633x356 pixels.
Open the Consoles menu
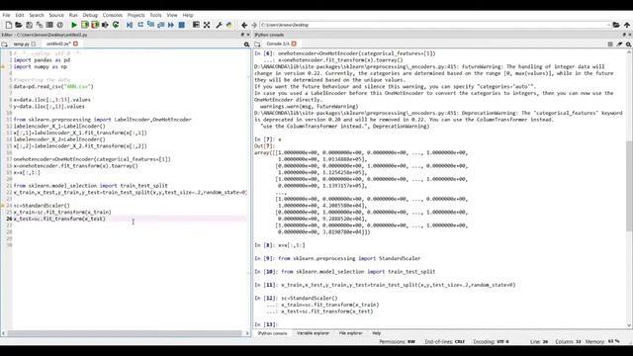tap(112, 15)
